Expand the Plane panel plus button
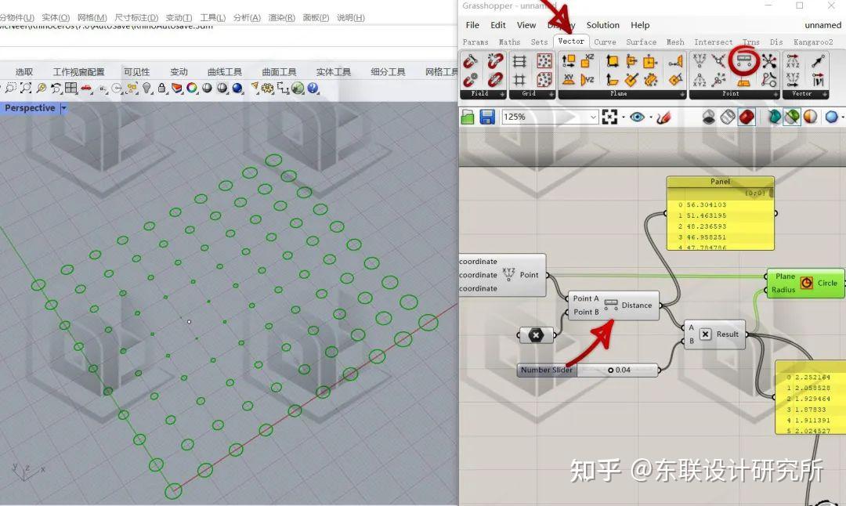846x506 pixels. 682,95
